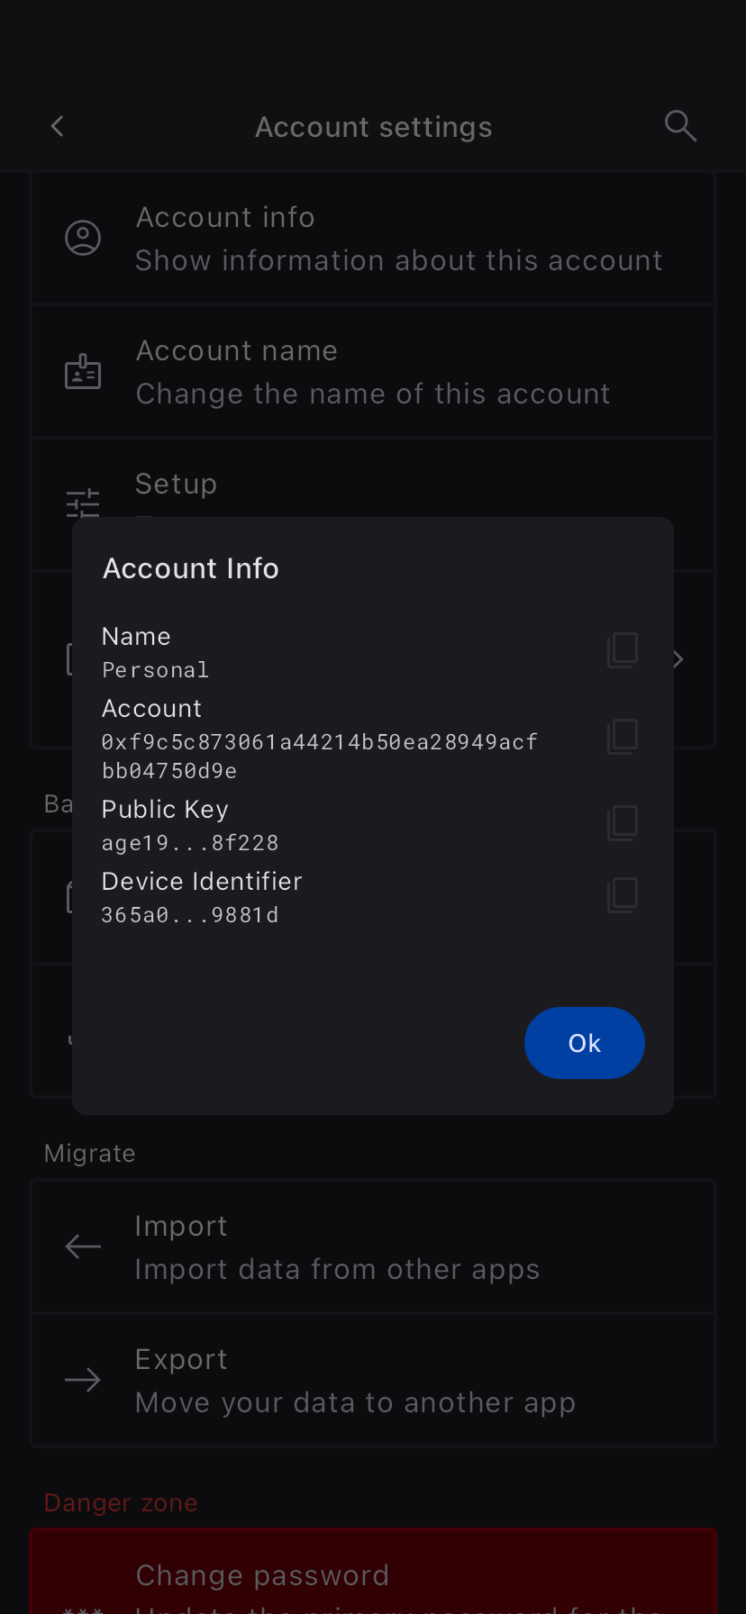Click the Account info profile icon
Screen dimensions: 746x1614
coord(83,239)
